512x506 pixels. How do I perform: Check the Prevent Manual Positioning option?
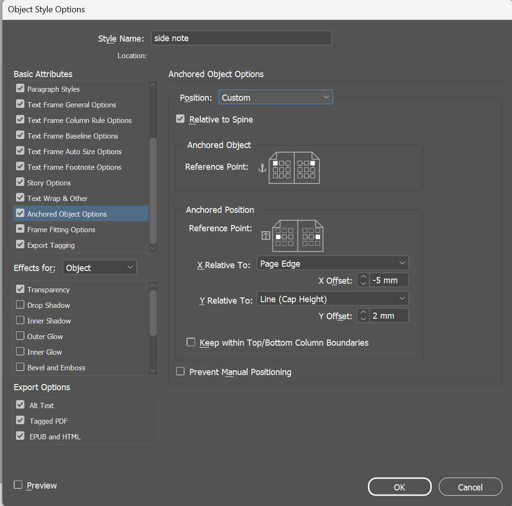[180, 372]
